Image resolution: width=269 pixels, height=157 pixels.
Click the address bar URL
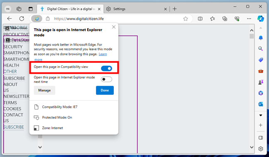tap(79, 19)
